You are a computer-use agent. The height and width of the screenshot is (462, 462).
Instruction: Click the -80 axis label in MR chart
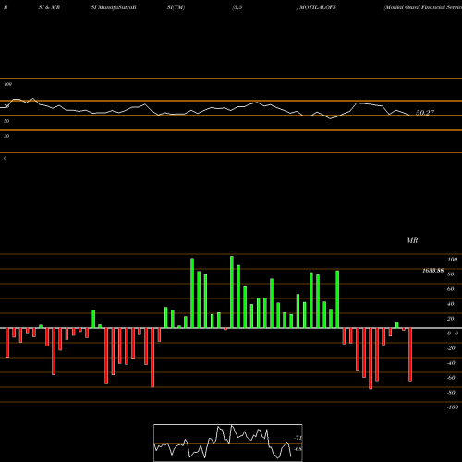(x=451, y=393)
